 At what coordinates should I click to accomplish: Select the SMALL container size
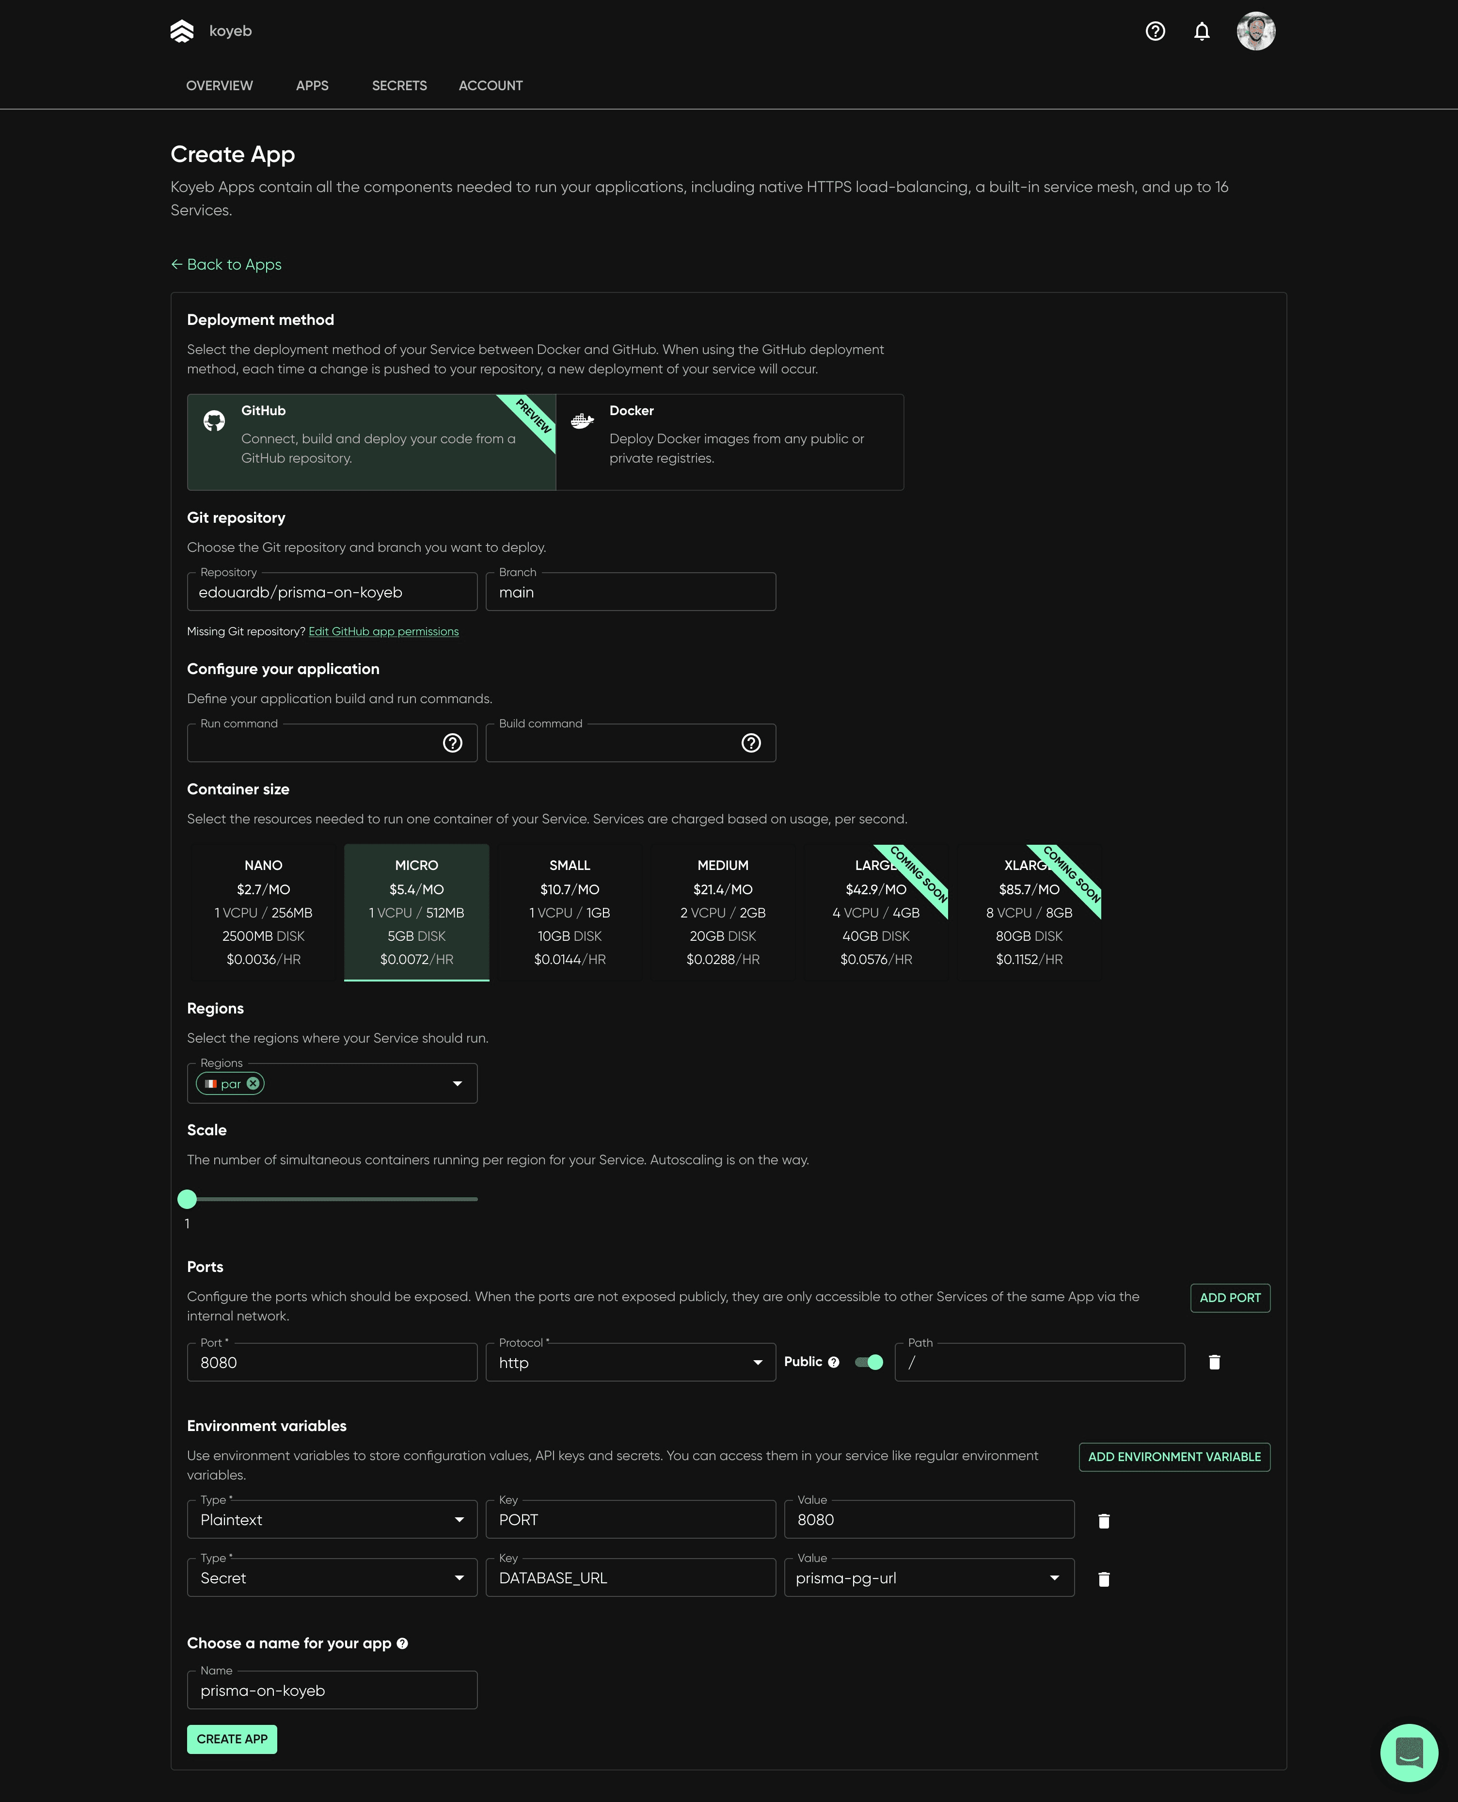pos(570,912)
